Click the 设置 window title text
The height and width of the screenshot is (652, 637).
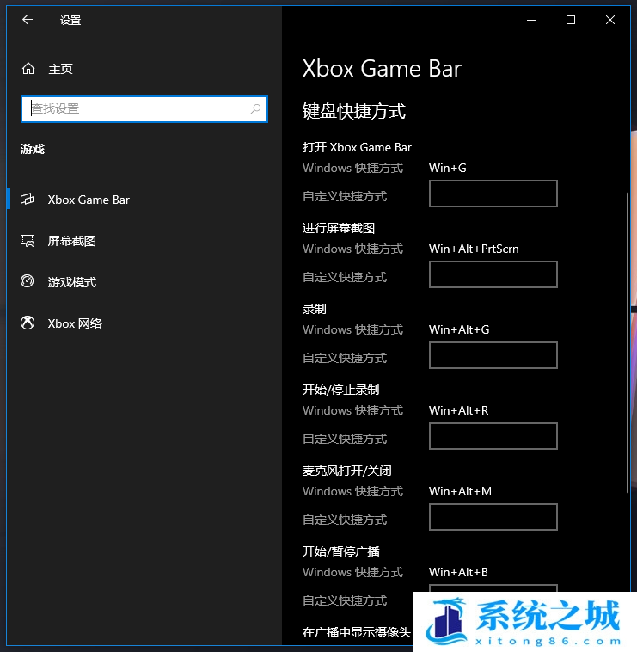[70, 20]
